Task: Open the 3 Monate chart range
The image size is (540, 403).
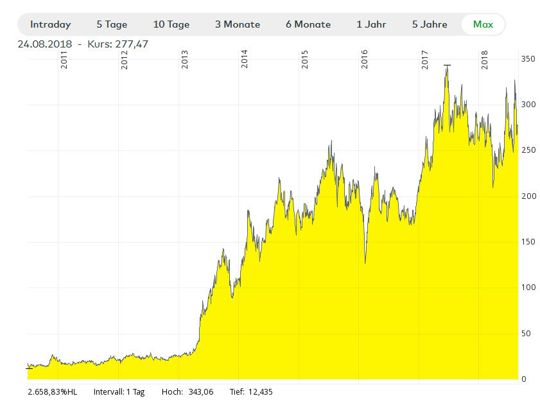Action: (x=238, y=24)
